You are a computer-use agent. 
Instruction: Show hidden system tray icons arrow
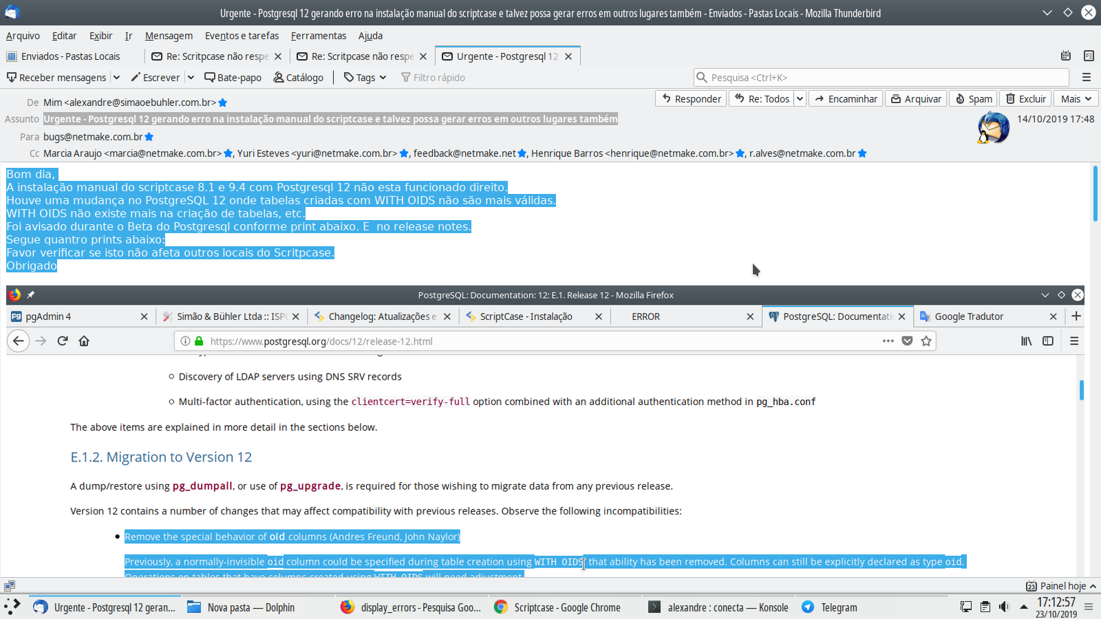(1024, 607)
